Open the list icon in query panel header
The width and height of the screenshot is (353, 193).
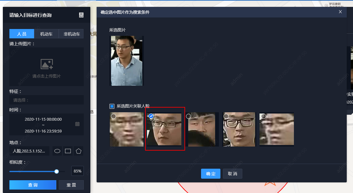click(81, 15)
